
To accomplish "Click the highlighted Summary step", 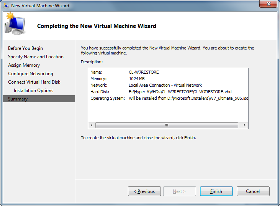I will pos(18,99).
